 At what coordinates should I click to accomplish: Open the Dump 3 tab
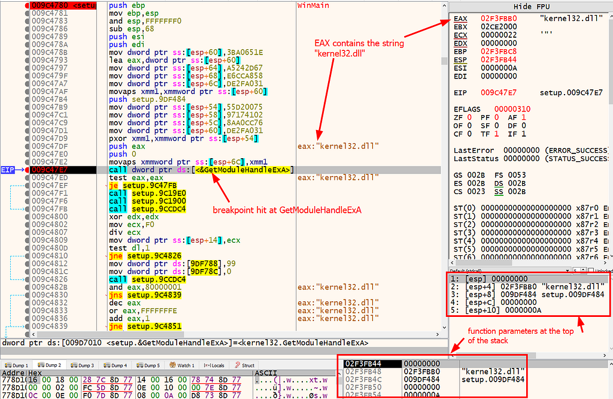pos(82,365)
